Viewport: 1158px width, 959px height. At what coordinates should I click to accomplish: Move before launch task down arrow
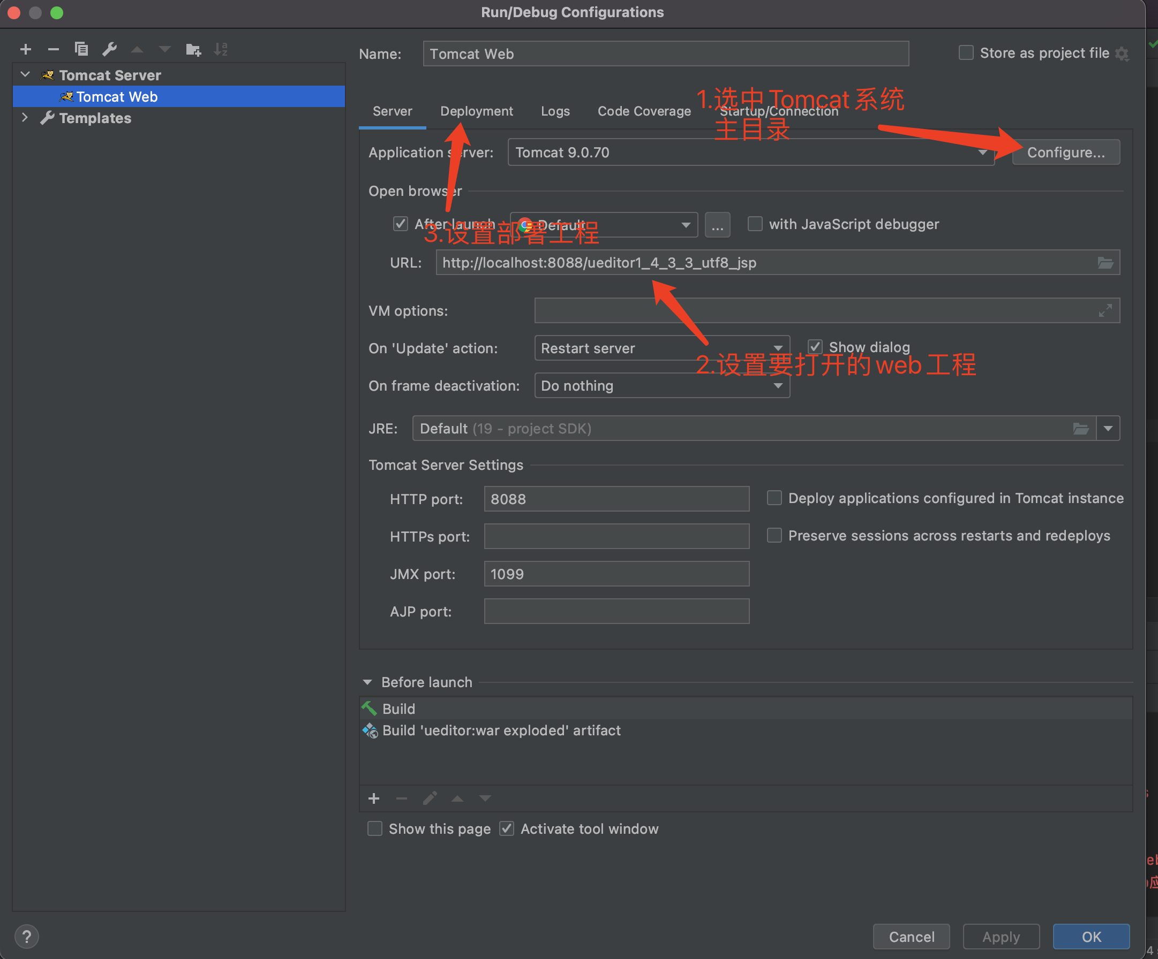pos(485,798)
